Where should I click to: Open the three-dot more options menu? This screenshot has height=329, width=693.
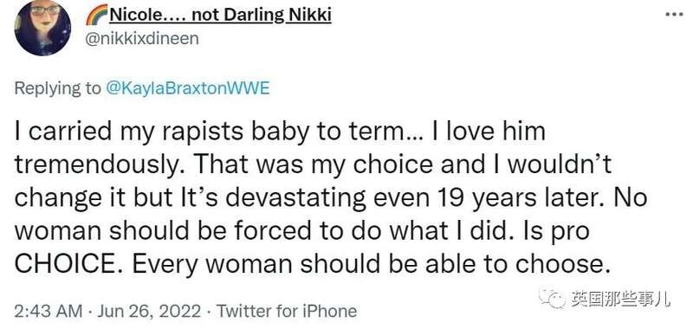pos(676,15)
